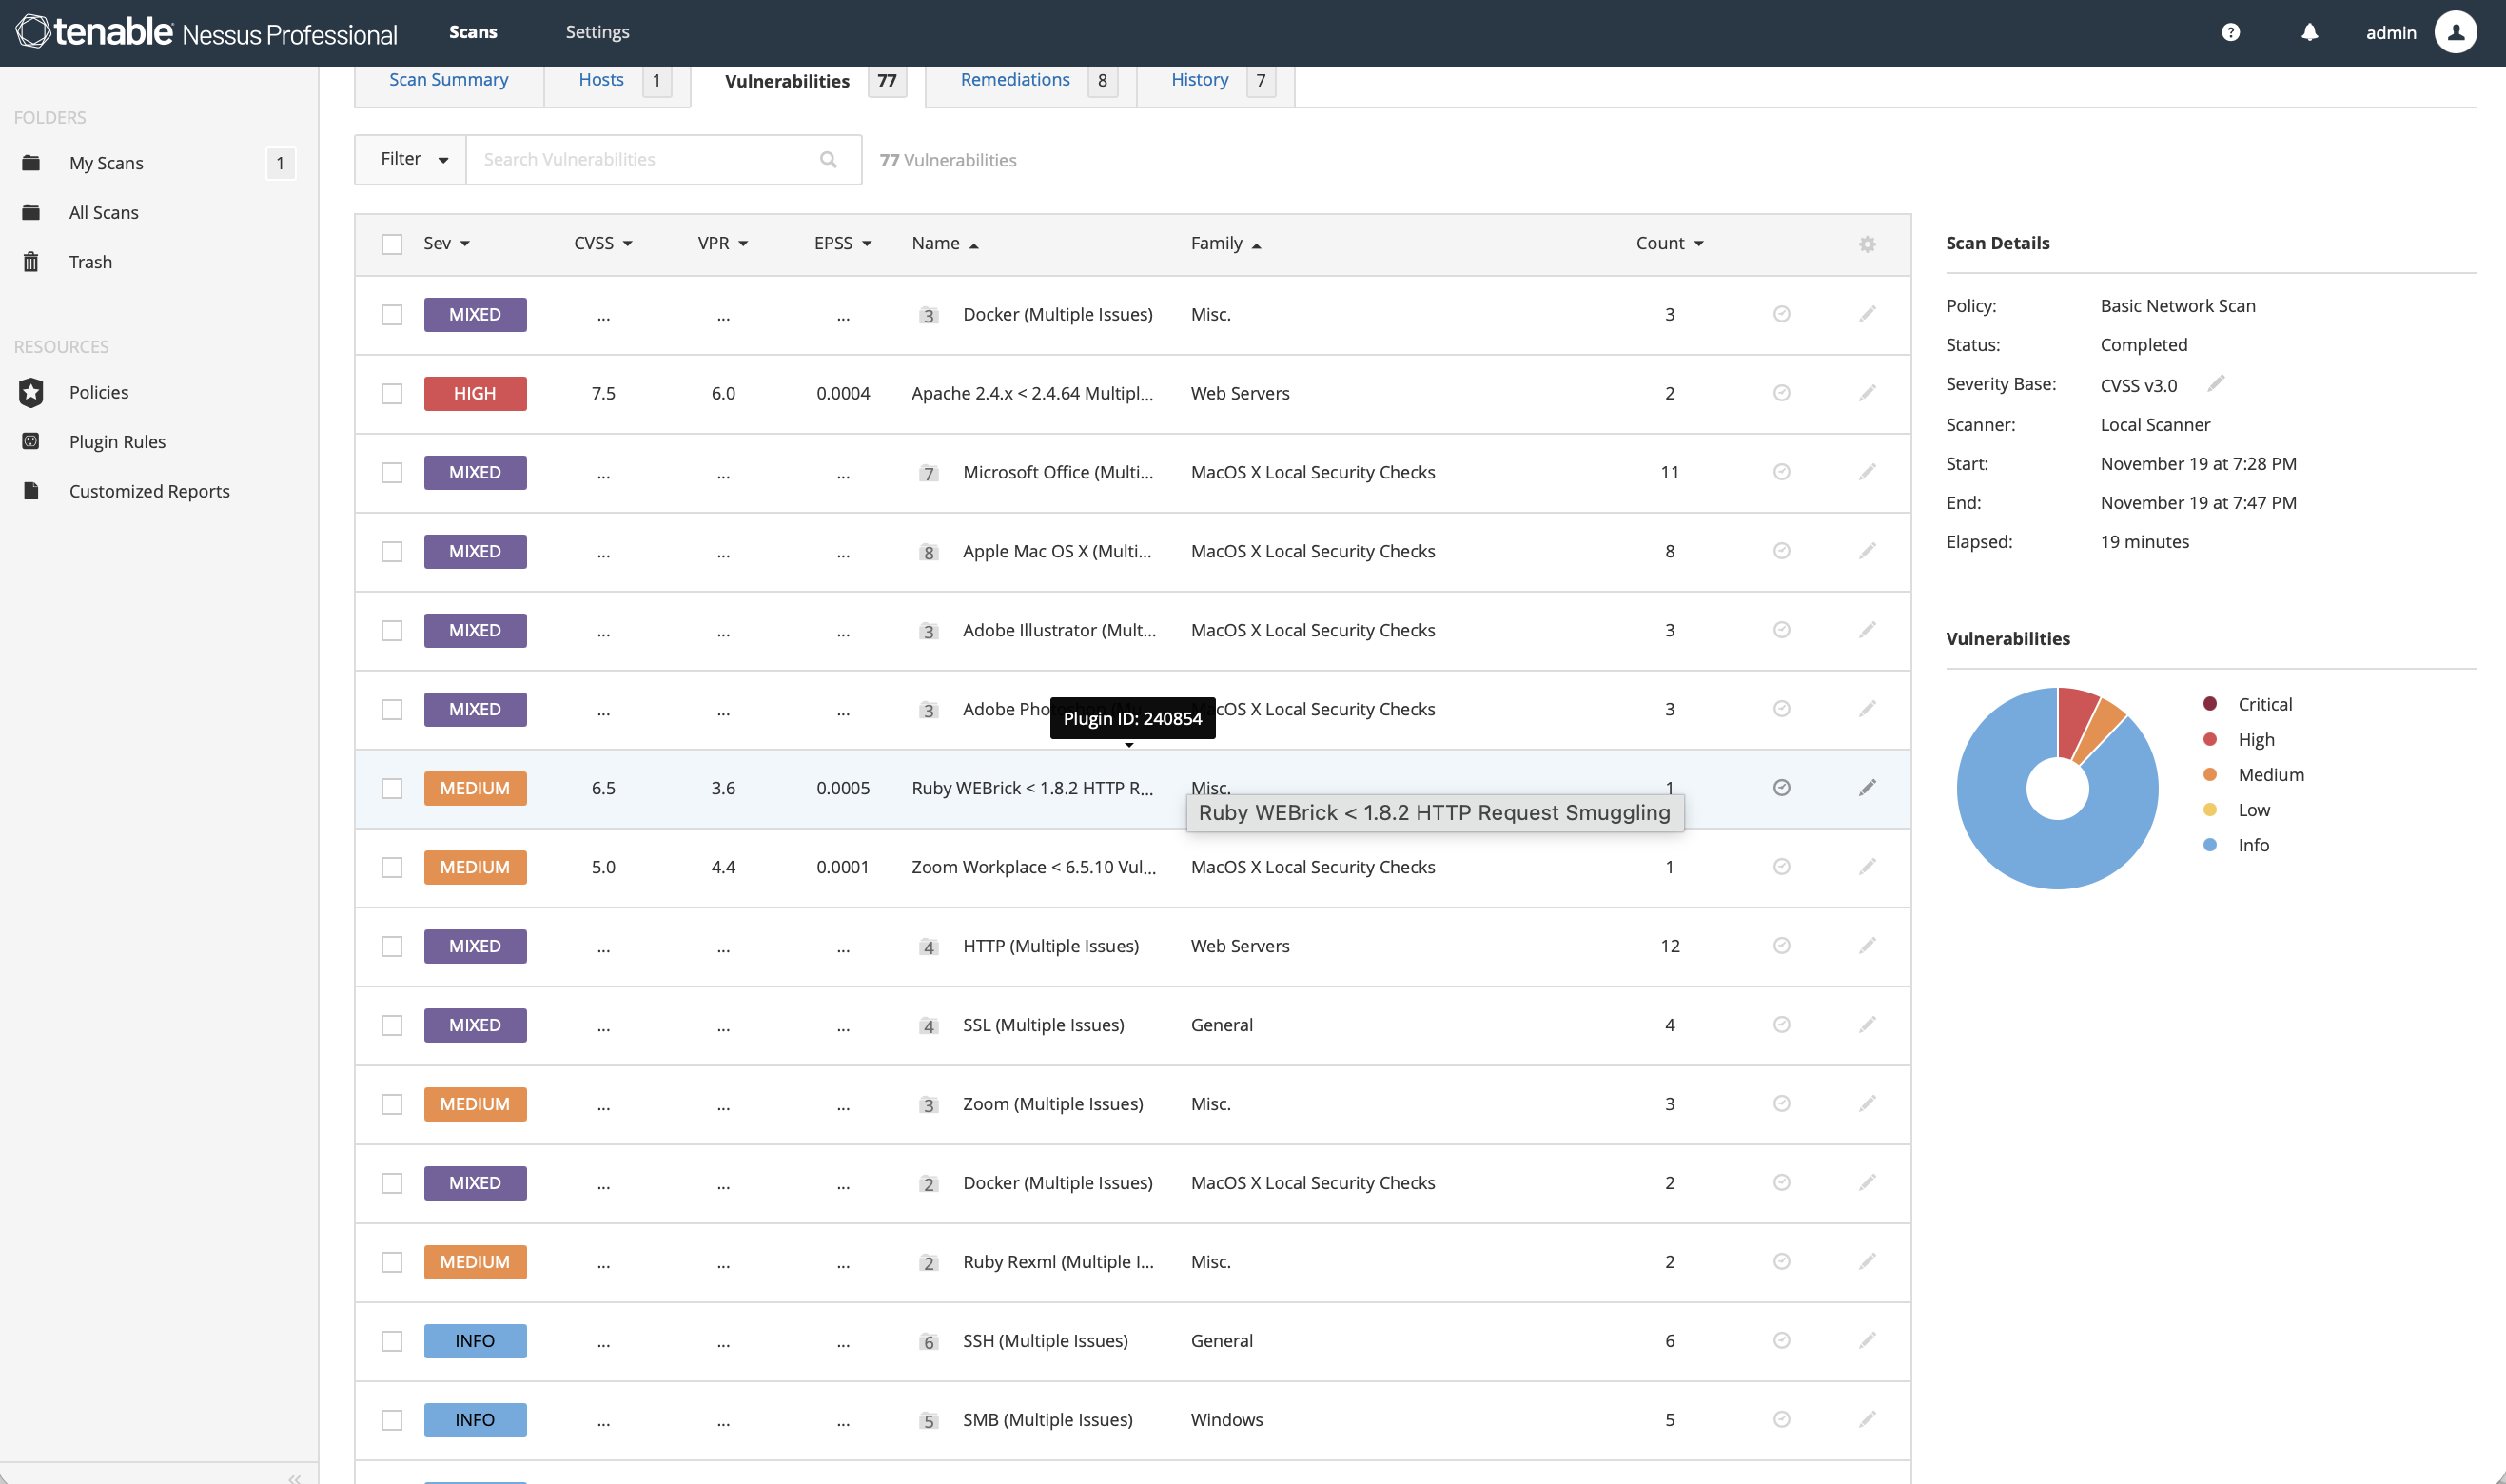The image size is (2506, 1484).
Task: Open the table column settings gear
Action: (x=1866, y=244)
